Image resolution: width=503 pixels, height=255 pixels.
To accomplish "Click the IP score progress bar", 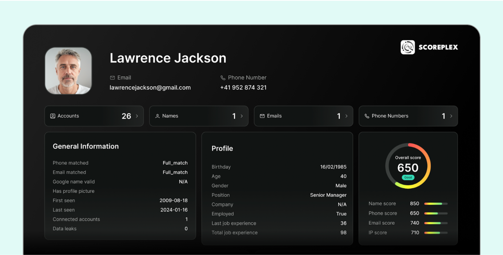I will [436, 233].
